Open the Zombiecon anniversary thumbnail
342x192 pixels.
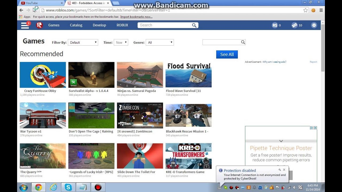tap(140, 115)
